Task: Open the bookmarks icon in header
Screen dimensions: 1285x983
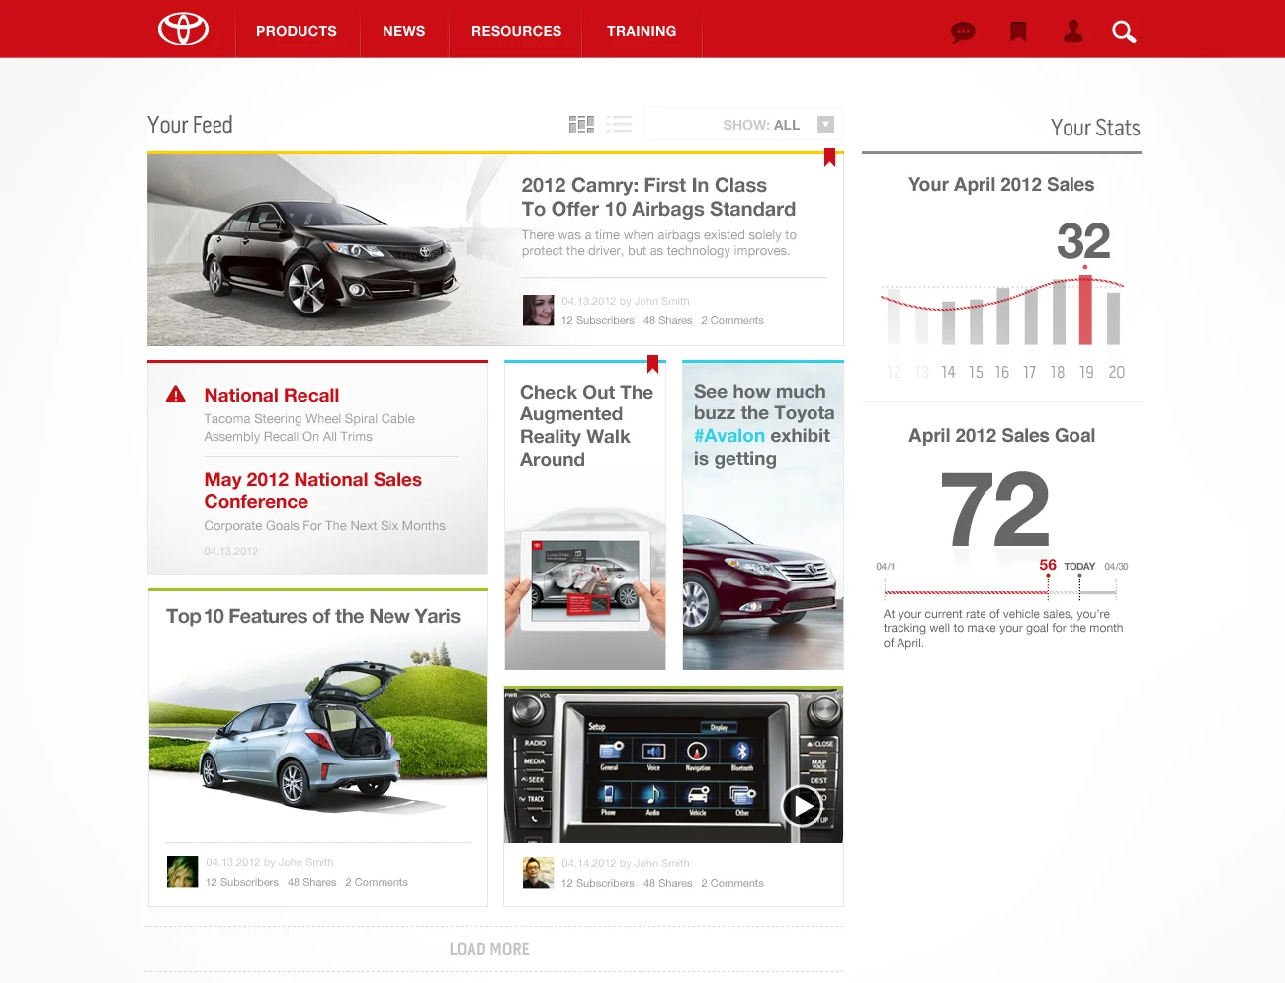Action: (x=1018, y=32)
